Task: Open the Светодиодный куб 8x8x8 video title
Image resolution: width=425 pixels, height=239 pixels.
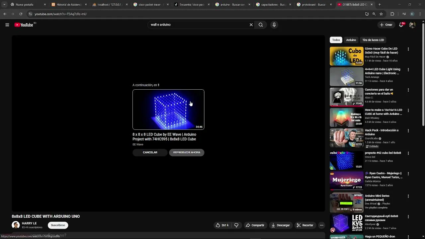Action: pos(381,218)
